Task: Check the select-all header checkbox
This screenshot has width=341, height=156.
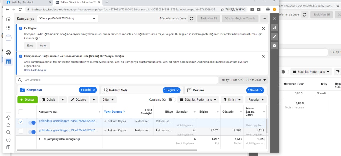Action: [x=21, y=112]
